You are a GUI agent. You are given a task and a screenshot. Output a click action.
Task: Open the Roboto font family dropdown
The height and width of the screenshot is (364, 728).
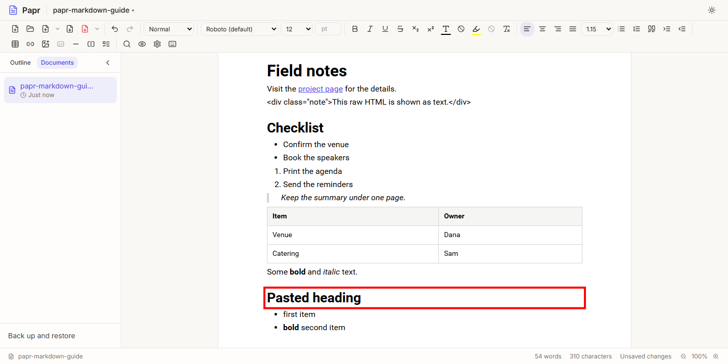pos(240,29)
